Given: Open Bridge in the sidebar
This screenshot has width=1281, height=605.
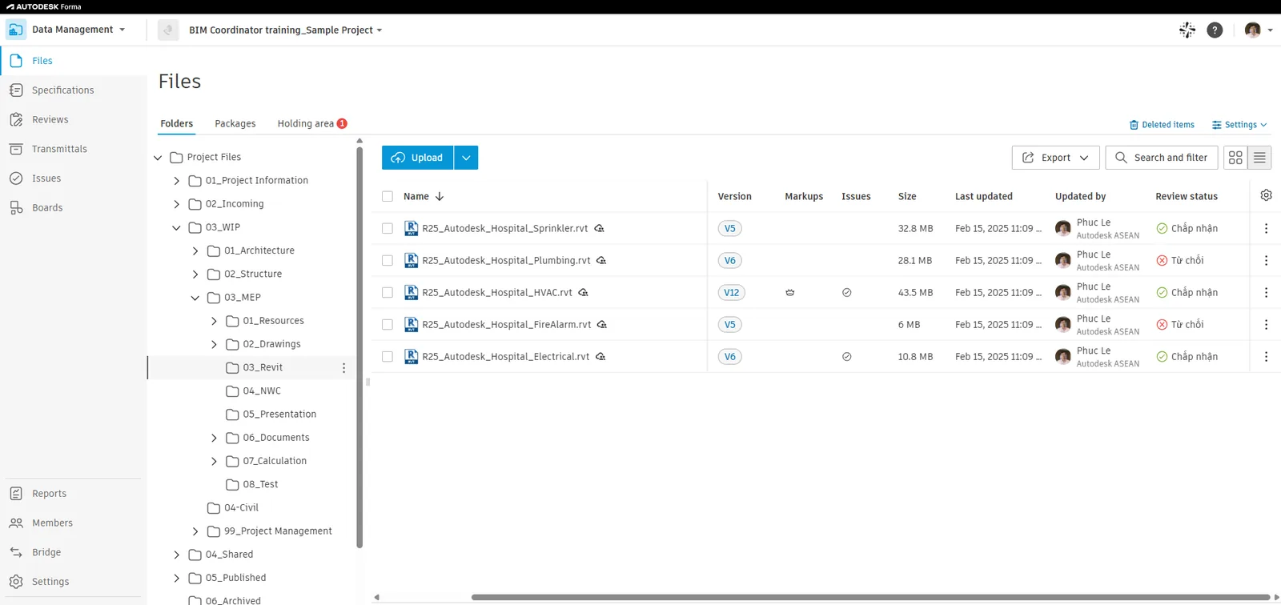Looking at the screenshot, I should 46,552.
